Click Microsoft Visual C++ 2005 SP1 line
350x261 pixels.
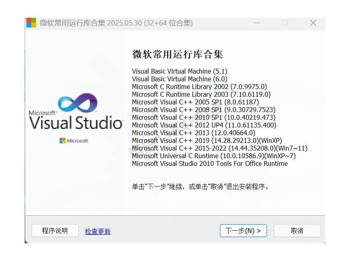pyautogui.click(x=195, y=102)
